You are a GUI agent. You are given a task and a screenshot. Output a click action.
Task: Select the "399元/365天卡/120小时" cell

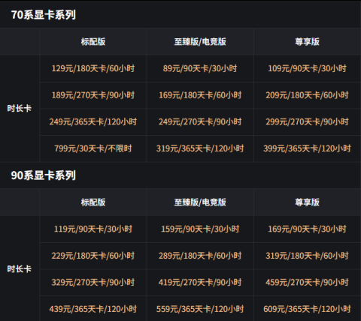pyautogui.click(x=307, y=148)
